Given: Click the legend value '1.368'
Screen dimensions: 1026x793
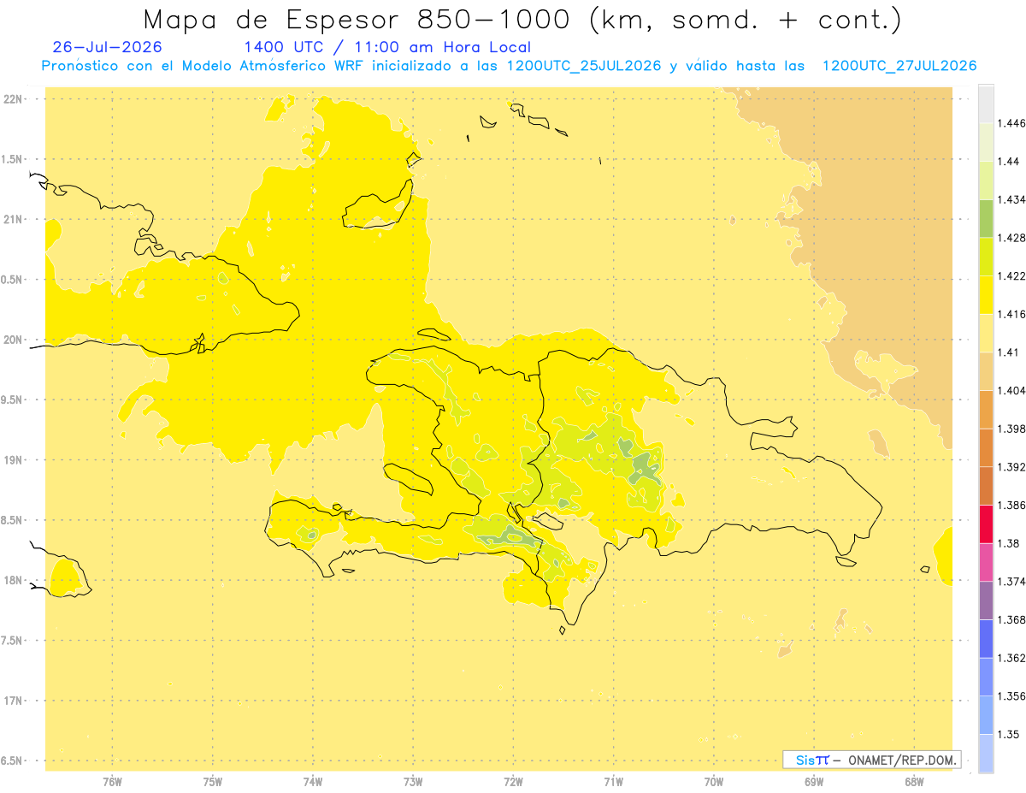Looking at the screenshot, I should (1012, 619).
